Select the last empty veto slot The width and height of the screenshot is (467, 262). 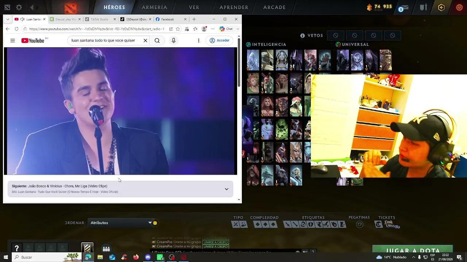(393, 36)
